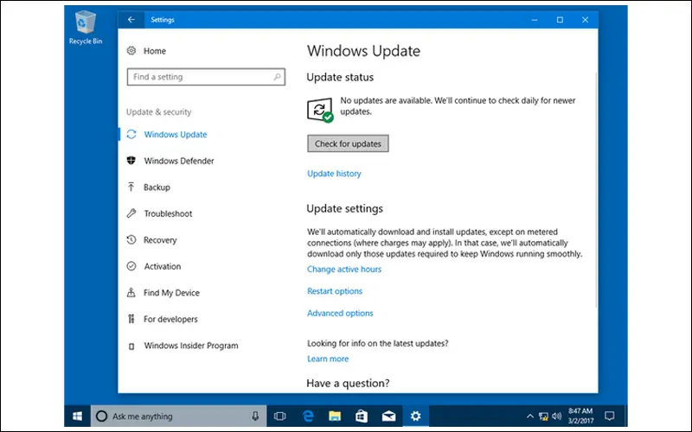
Task: Click the update status icon with green check
Action: click(320, 111)
